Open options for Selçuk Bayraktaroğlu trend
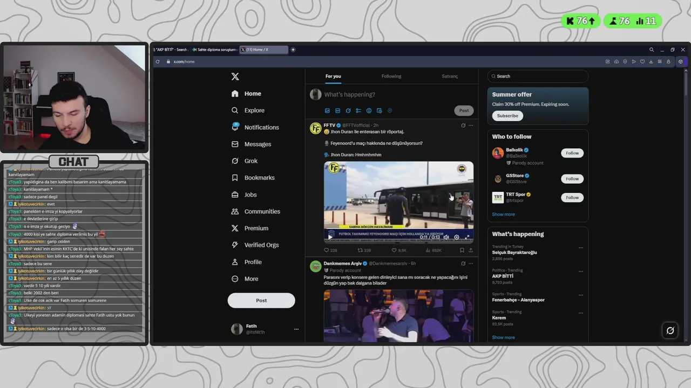691x388 pixels. pyautogui.click(x=581, y=248)
